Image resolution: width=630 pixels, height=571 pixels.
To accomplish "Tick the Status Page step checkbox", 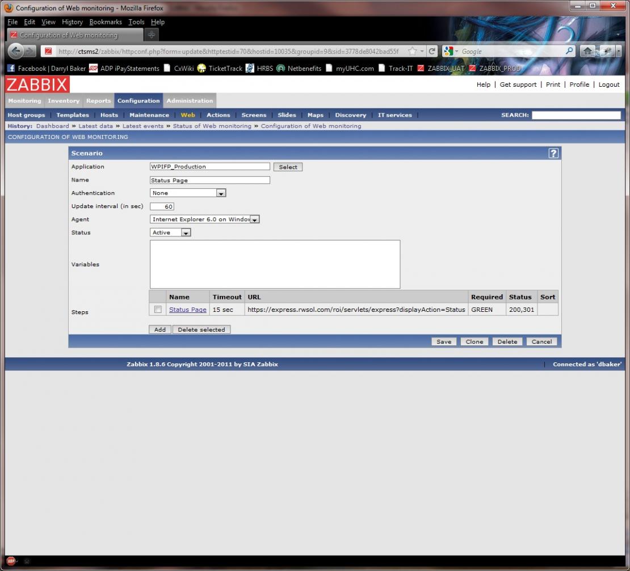I will click(x=158, y=310).
